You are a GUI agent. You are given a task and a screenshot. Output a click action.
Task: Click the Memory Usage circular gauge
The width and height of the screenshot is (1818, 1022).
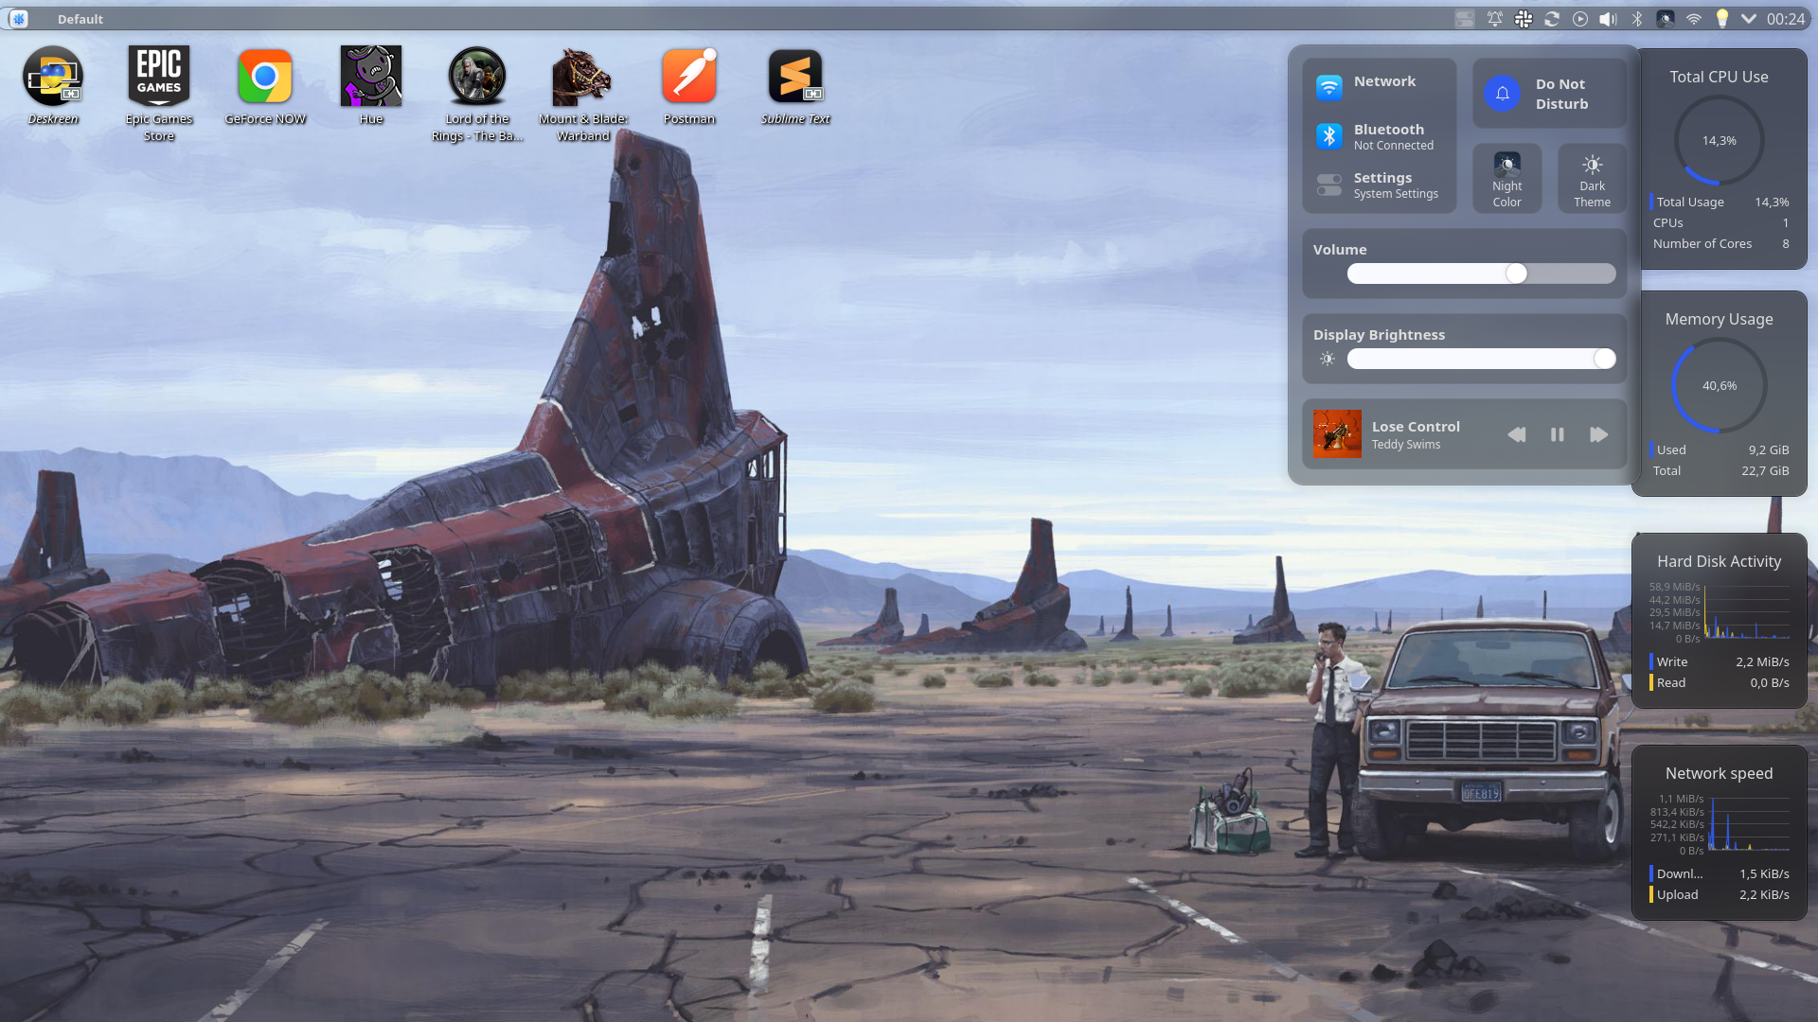1720,385
